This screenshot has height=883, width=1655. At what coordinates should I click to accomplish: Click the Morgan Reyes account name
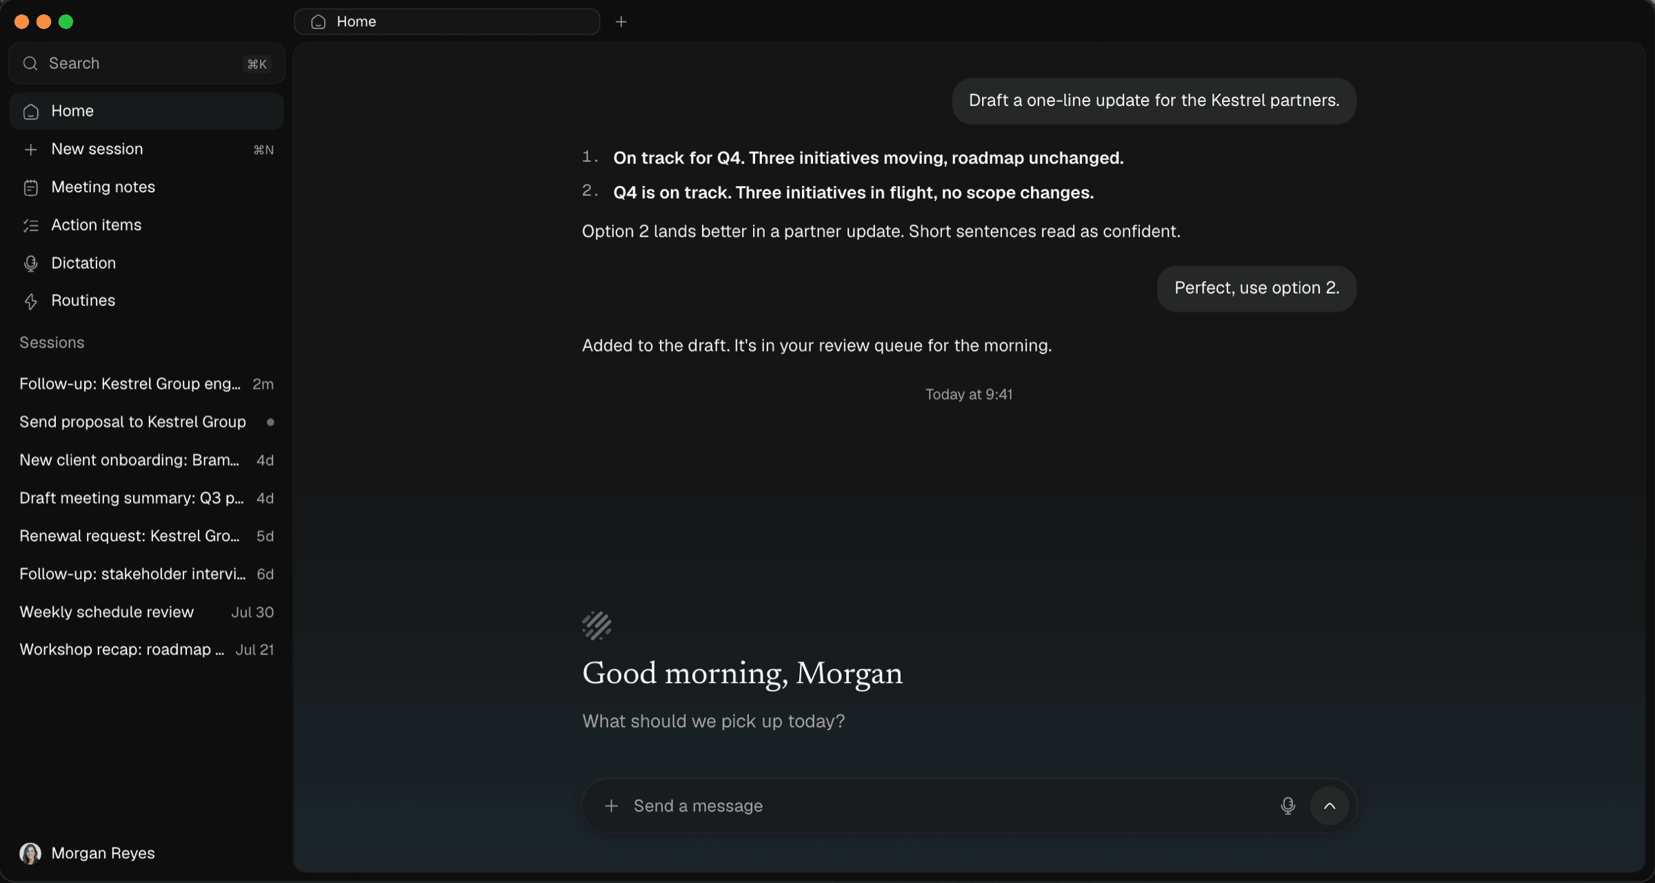[x=103, y=853]
